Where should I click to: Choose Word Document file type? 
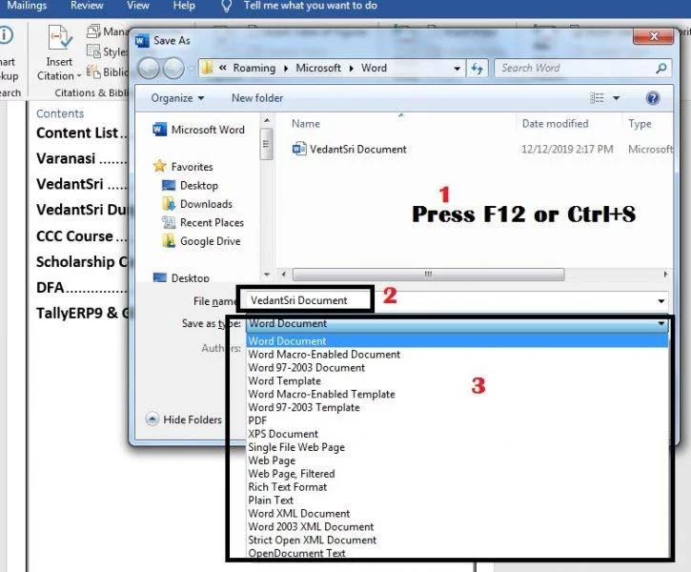click(457, 341)
